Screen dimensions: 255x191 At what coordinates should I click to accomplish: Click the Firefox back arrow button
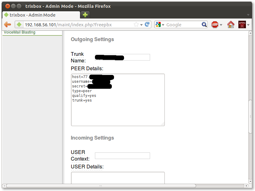(8, 24)
